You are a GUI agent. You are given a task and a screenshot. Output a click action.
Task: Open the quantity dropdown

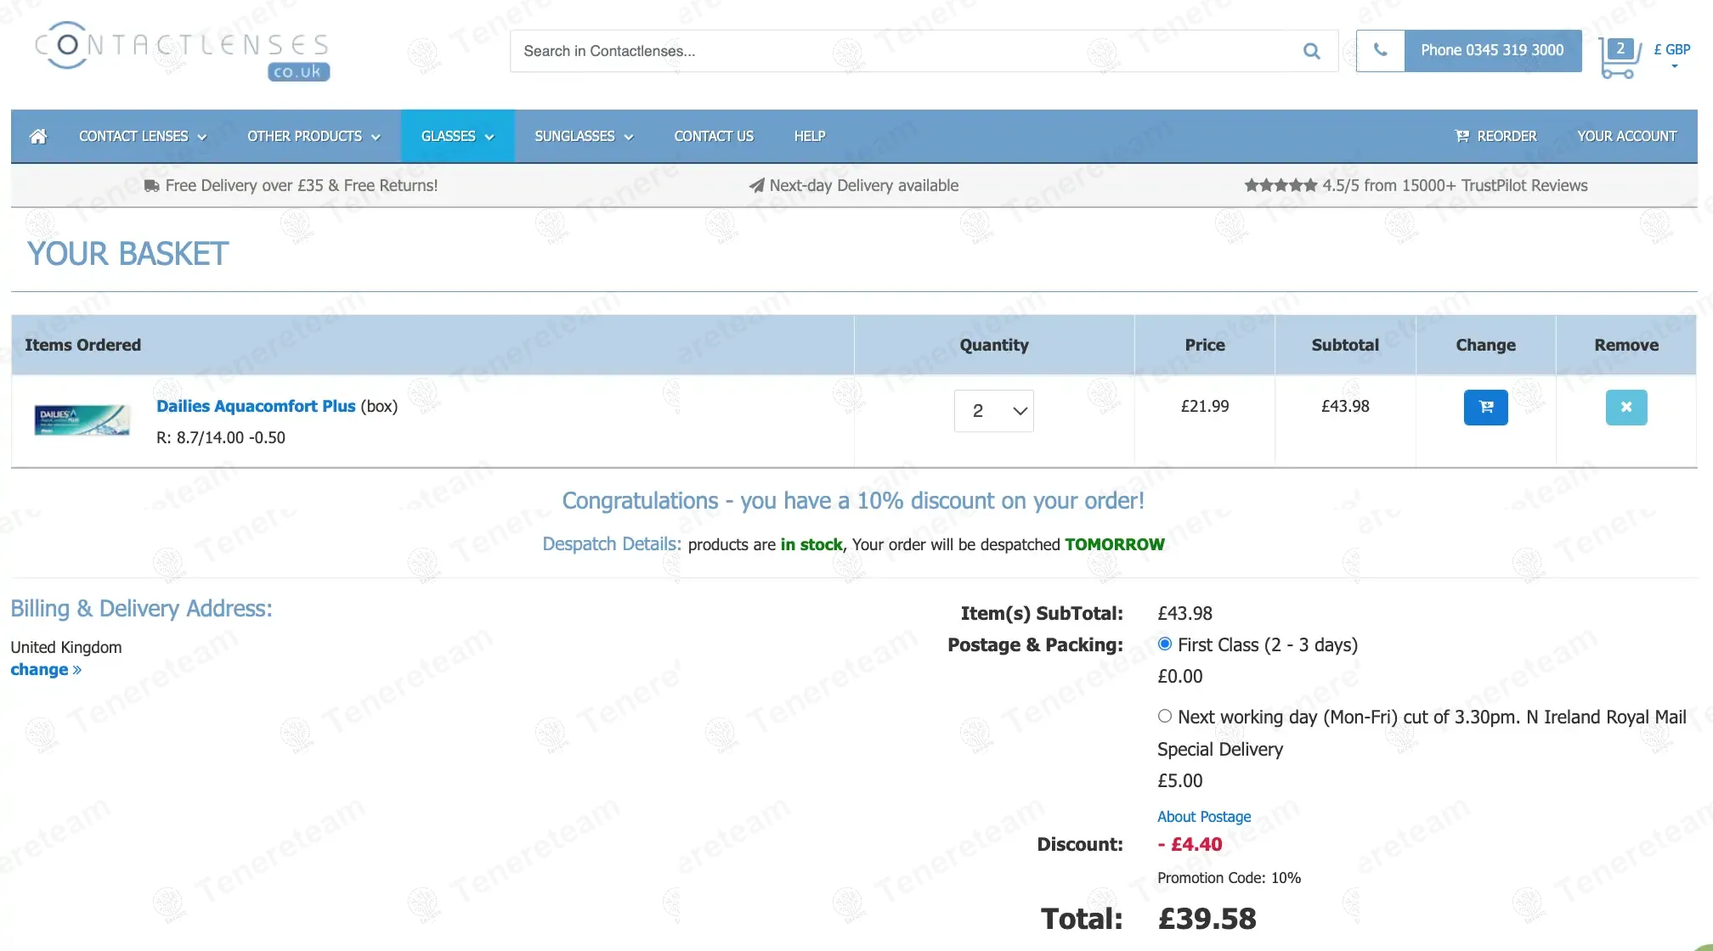[993, 411]
